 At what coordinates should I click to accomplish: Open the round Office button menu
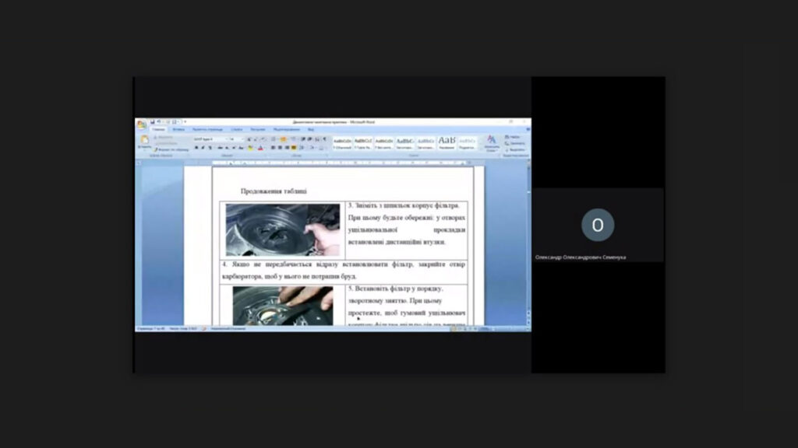tap(142, 124)
